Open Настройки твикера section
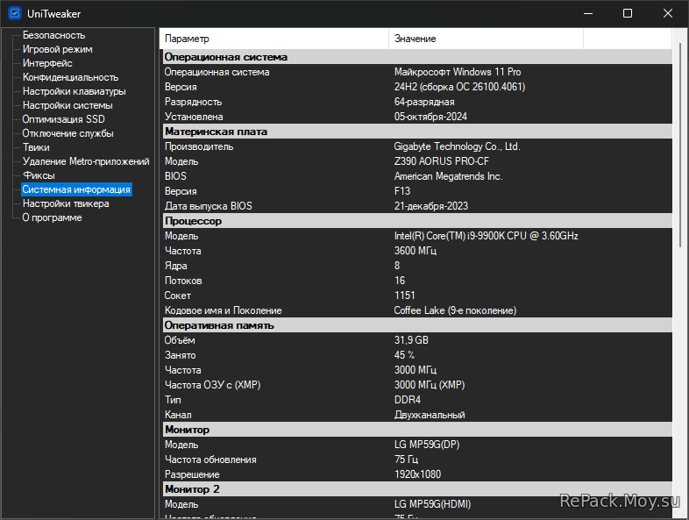Viewport: 689px width, 520px height. pyautogui.click(x=66, y=203)
